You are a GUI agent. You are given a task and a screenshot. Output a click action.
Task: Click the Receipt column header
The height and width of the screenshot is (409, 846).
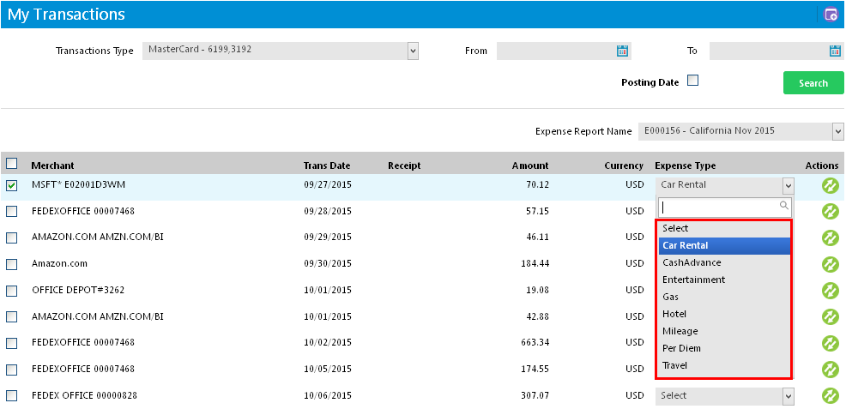tap(404, 166)
